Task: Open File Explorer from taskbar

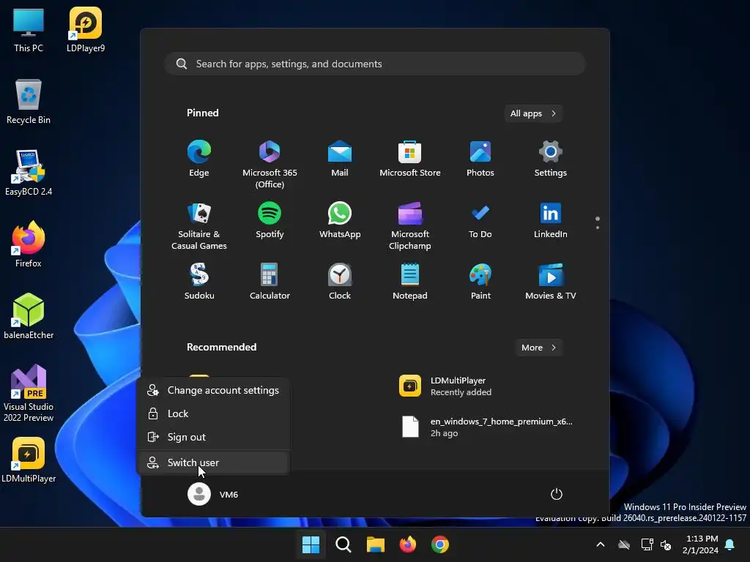Action: point(376,544)
